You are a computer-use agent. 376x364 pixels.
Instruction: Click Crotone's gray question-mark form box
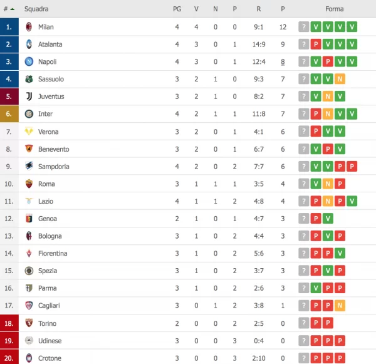(x=304, y=358)
